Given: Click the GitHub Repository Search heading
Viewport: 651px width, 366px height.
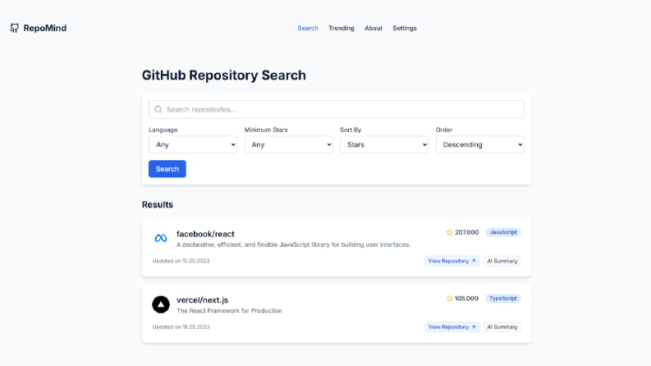Looking at the screenshot, I should tap(224, 75).
